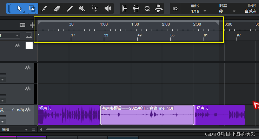Adjust the second track's small slider

click(3, 74)
